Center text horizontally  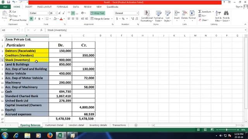click(x=73, y=19)
